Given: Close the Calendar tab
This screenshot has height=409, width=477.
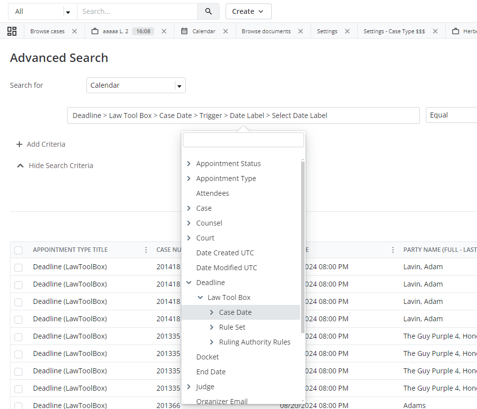Looking at the screenshot, I should coord(226,31).
